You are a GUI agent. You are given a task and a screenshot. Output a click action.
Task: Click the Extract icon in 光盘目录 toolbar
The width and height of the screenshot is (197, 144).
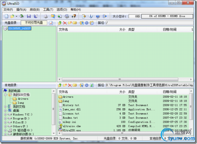tap(82, 23)
